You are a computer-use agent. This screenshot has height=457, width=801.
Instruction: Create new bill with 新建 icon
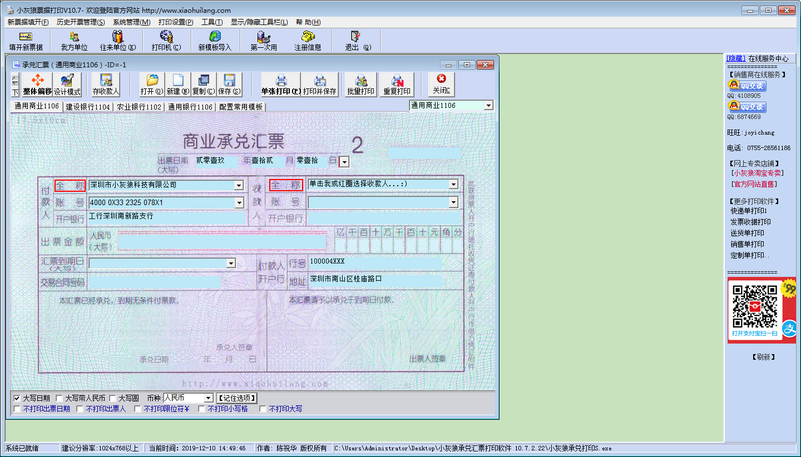click(x=177, y=85)
